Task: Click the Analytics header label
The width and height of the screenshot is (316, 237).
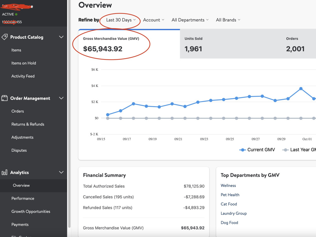Action: coord(20,173)
